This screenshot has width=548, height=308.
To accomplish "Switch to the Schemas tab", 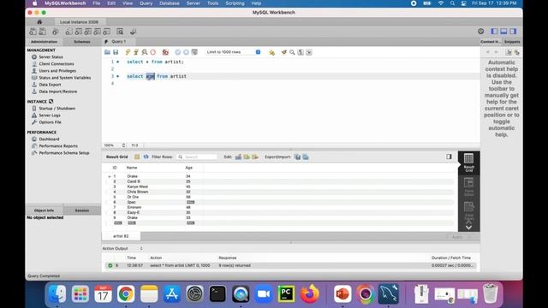I will [x=82, y=42].
